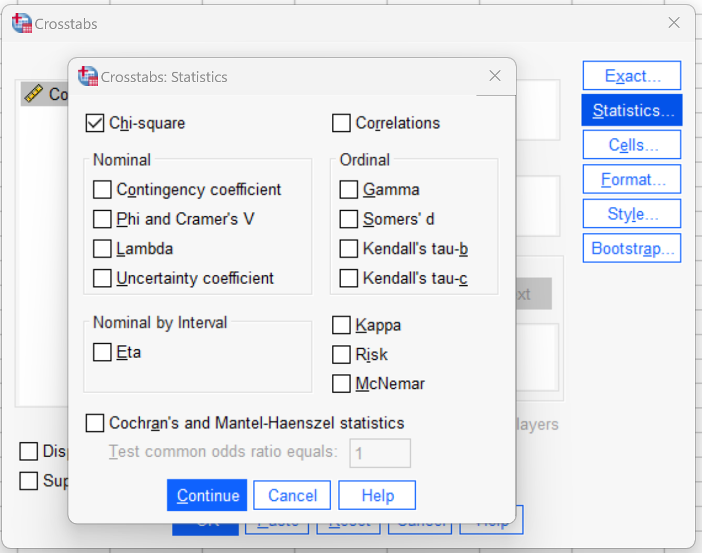Click the common odds ratio input field
Image resolution: width=702 pixels, height=553 pixels.
pos(380,453)
